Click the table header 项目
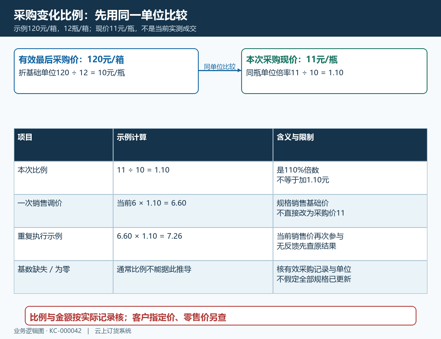This screenshot has width=441, height=339. [25, 137]
